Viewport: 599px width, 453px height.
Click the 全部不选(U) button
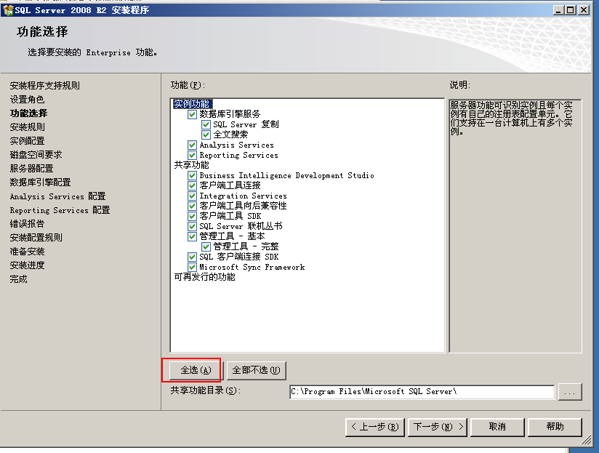click(257, 370)
